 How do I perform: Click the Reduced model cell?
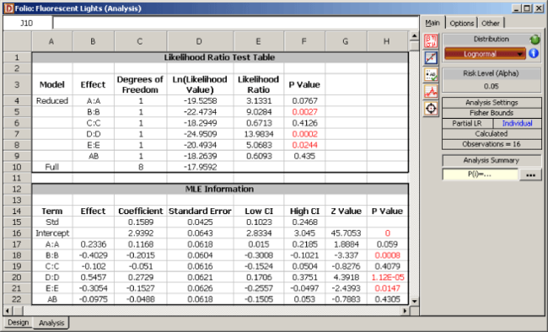point(51,101)
